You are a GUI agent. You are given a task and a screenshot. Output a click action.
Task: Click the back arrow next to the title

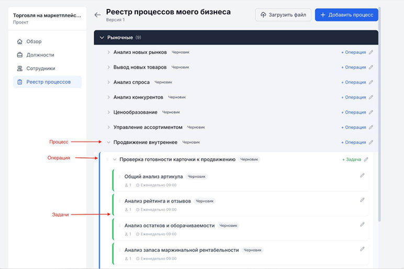pyautogui.click(x=97, y=15)
